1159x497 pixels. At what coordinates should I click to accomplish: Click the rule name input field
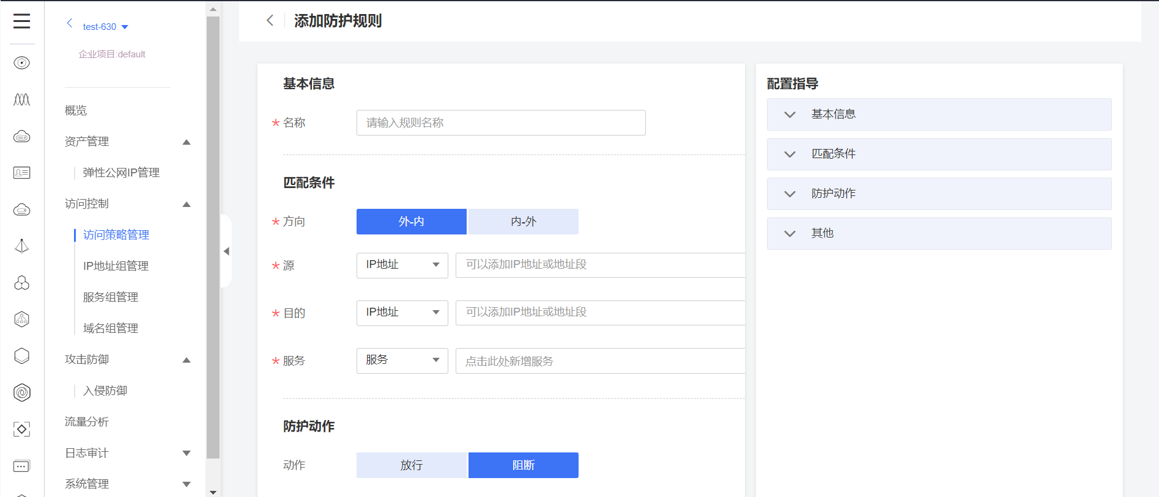pyautogui.click(x=500, y=123)
